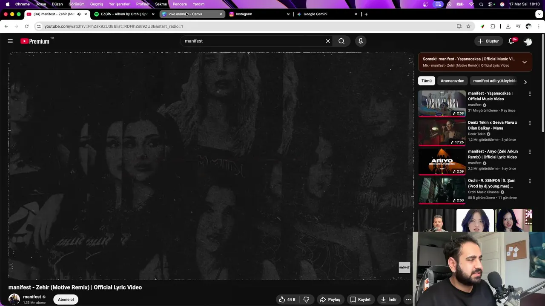
Task: Switch to EZGİN Spotify tab
Action: pyautogui.click(x=124, y=14)
